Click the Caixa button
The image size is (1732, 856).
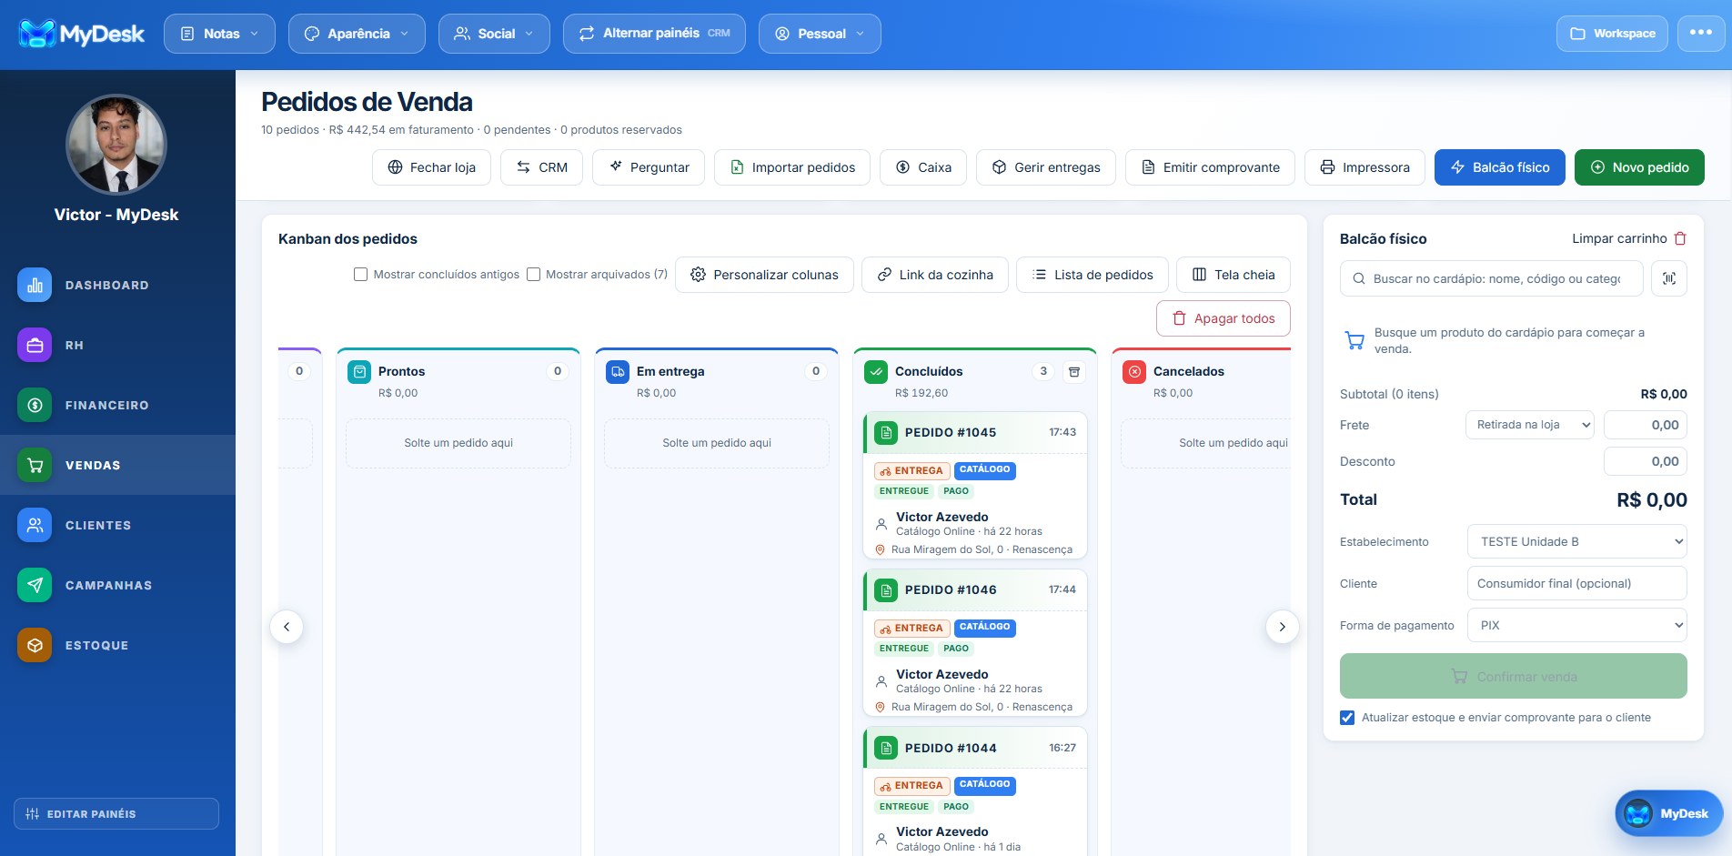point(923,167)
